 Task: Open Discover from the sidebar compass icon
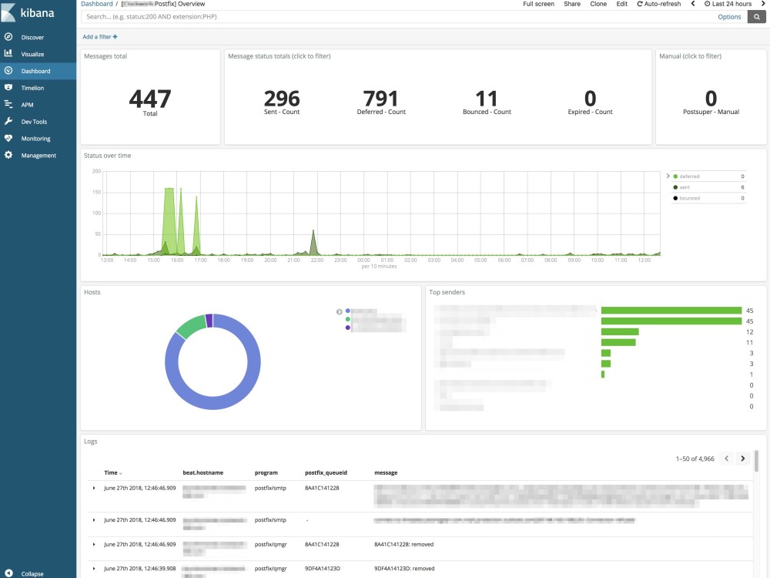8,37
